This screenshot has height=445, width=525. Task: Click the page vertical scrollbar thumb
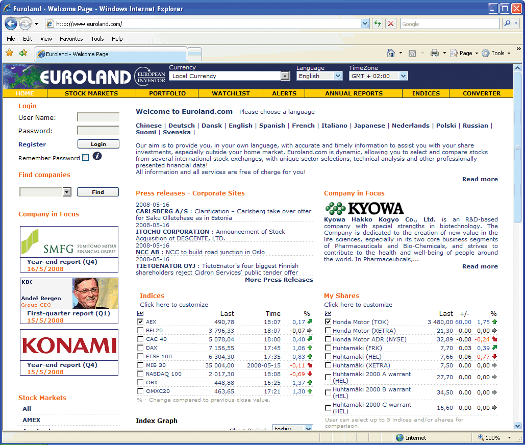518,148
